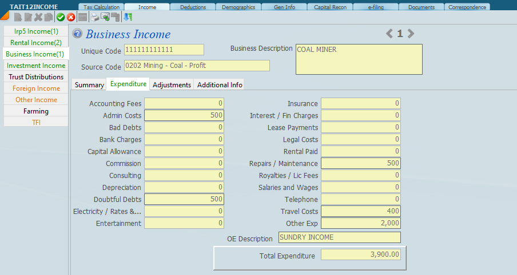Click the Travel Costs input field
Screen dimensions: 517x275
point(360,211)
